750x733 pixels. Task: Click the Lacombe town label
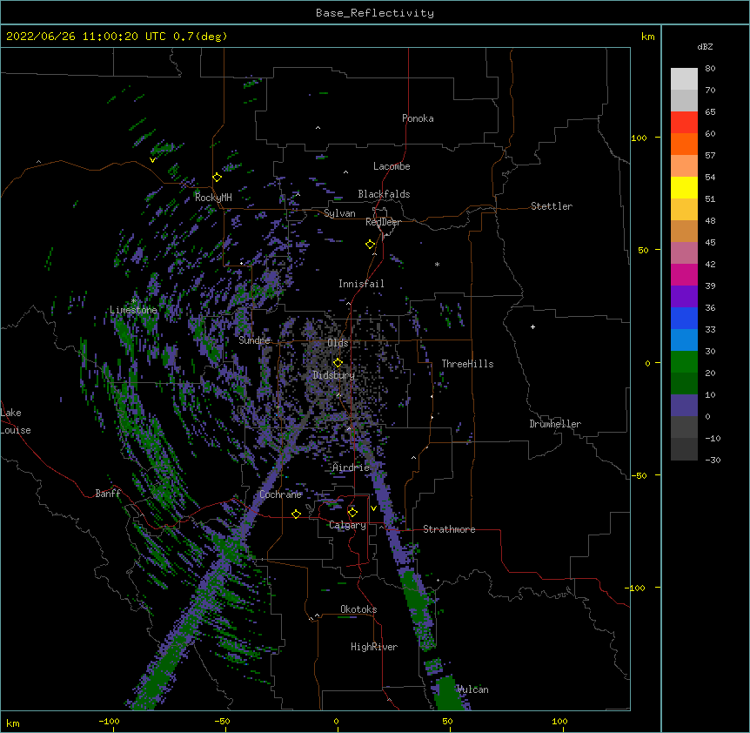click(392, 166)
